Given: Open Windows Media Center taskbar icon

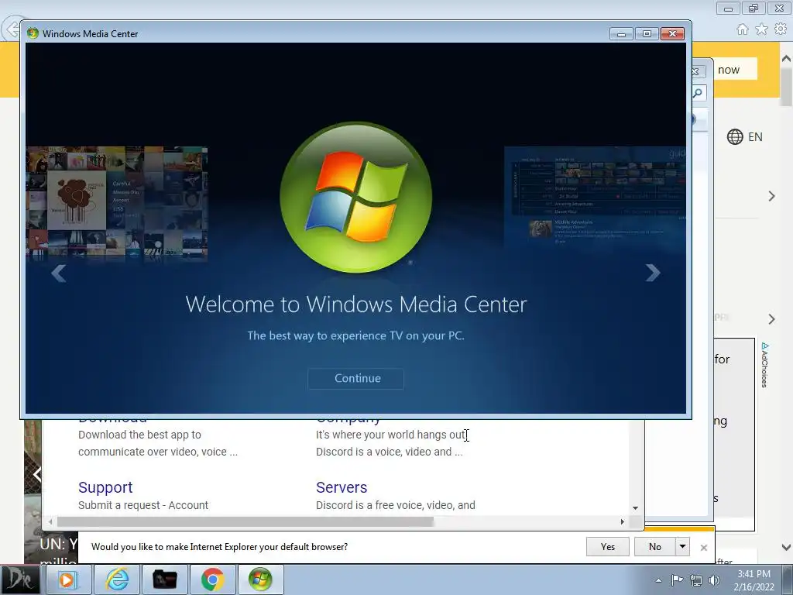Looking at the screenshot, I should pos(260,580).
